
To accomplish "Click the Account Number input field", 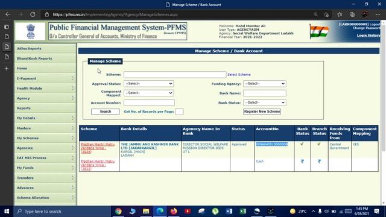I will [x=149, y=102].
